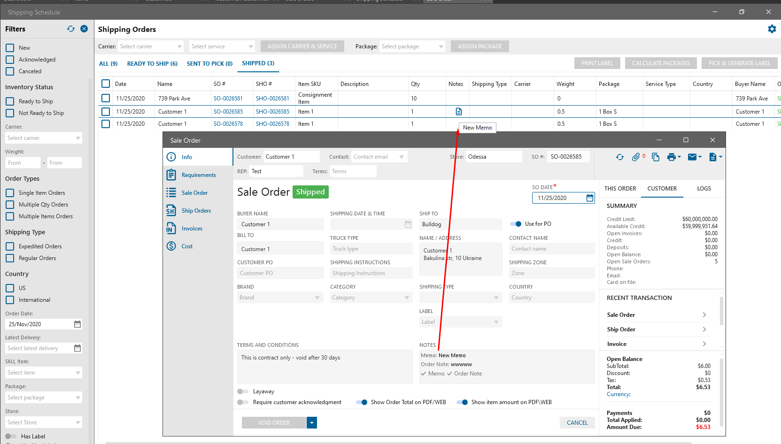781x444 pixels.
Task: Open the SO-0026578 link
Action: click(228, 124)
